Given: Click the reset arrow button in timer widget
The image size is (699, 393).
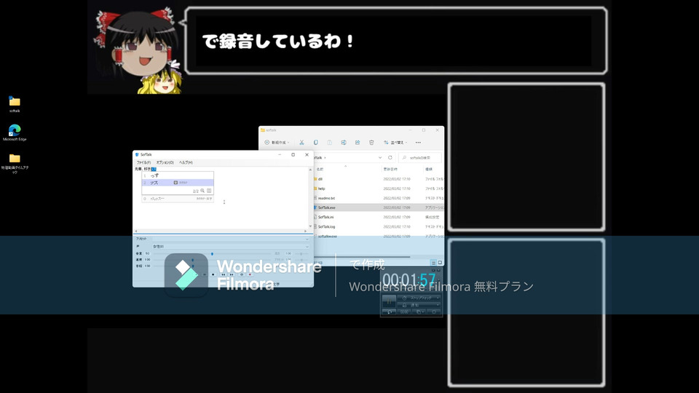Looking at the screenshot, I should point(389,312).
